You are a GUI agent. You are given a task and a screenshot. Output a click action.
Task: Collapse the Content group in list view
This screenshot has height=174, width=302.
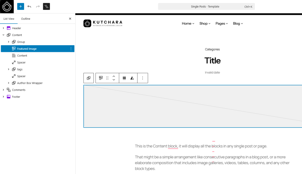[x=3, y=35]
